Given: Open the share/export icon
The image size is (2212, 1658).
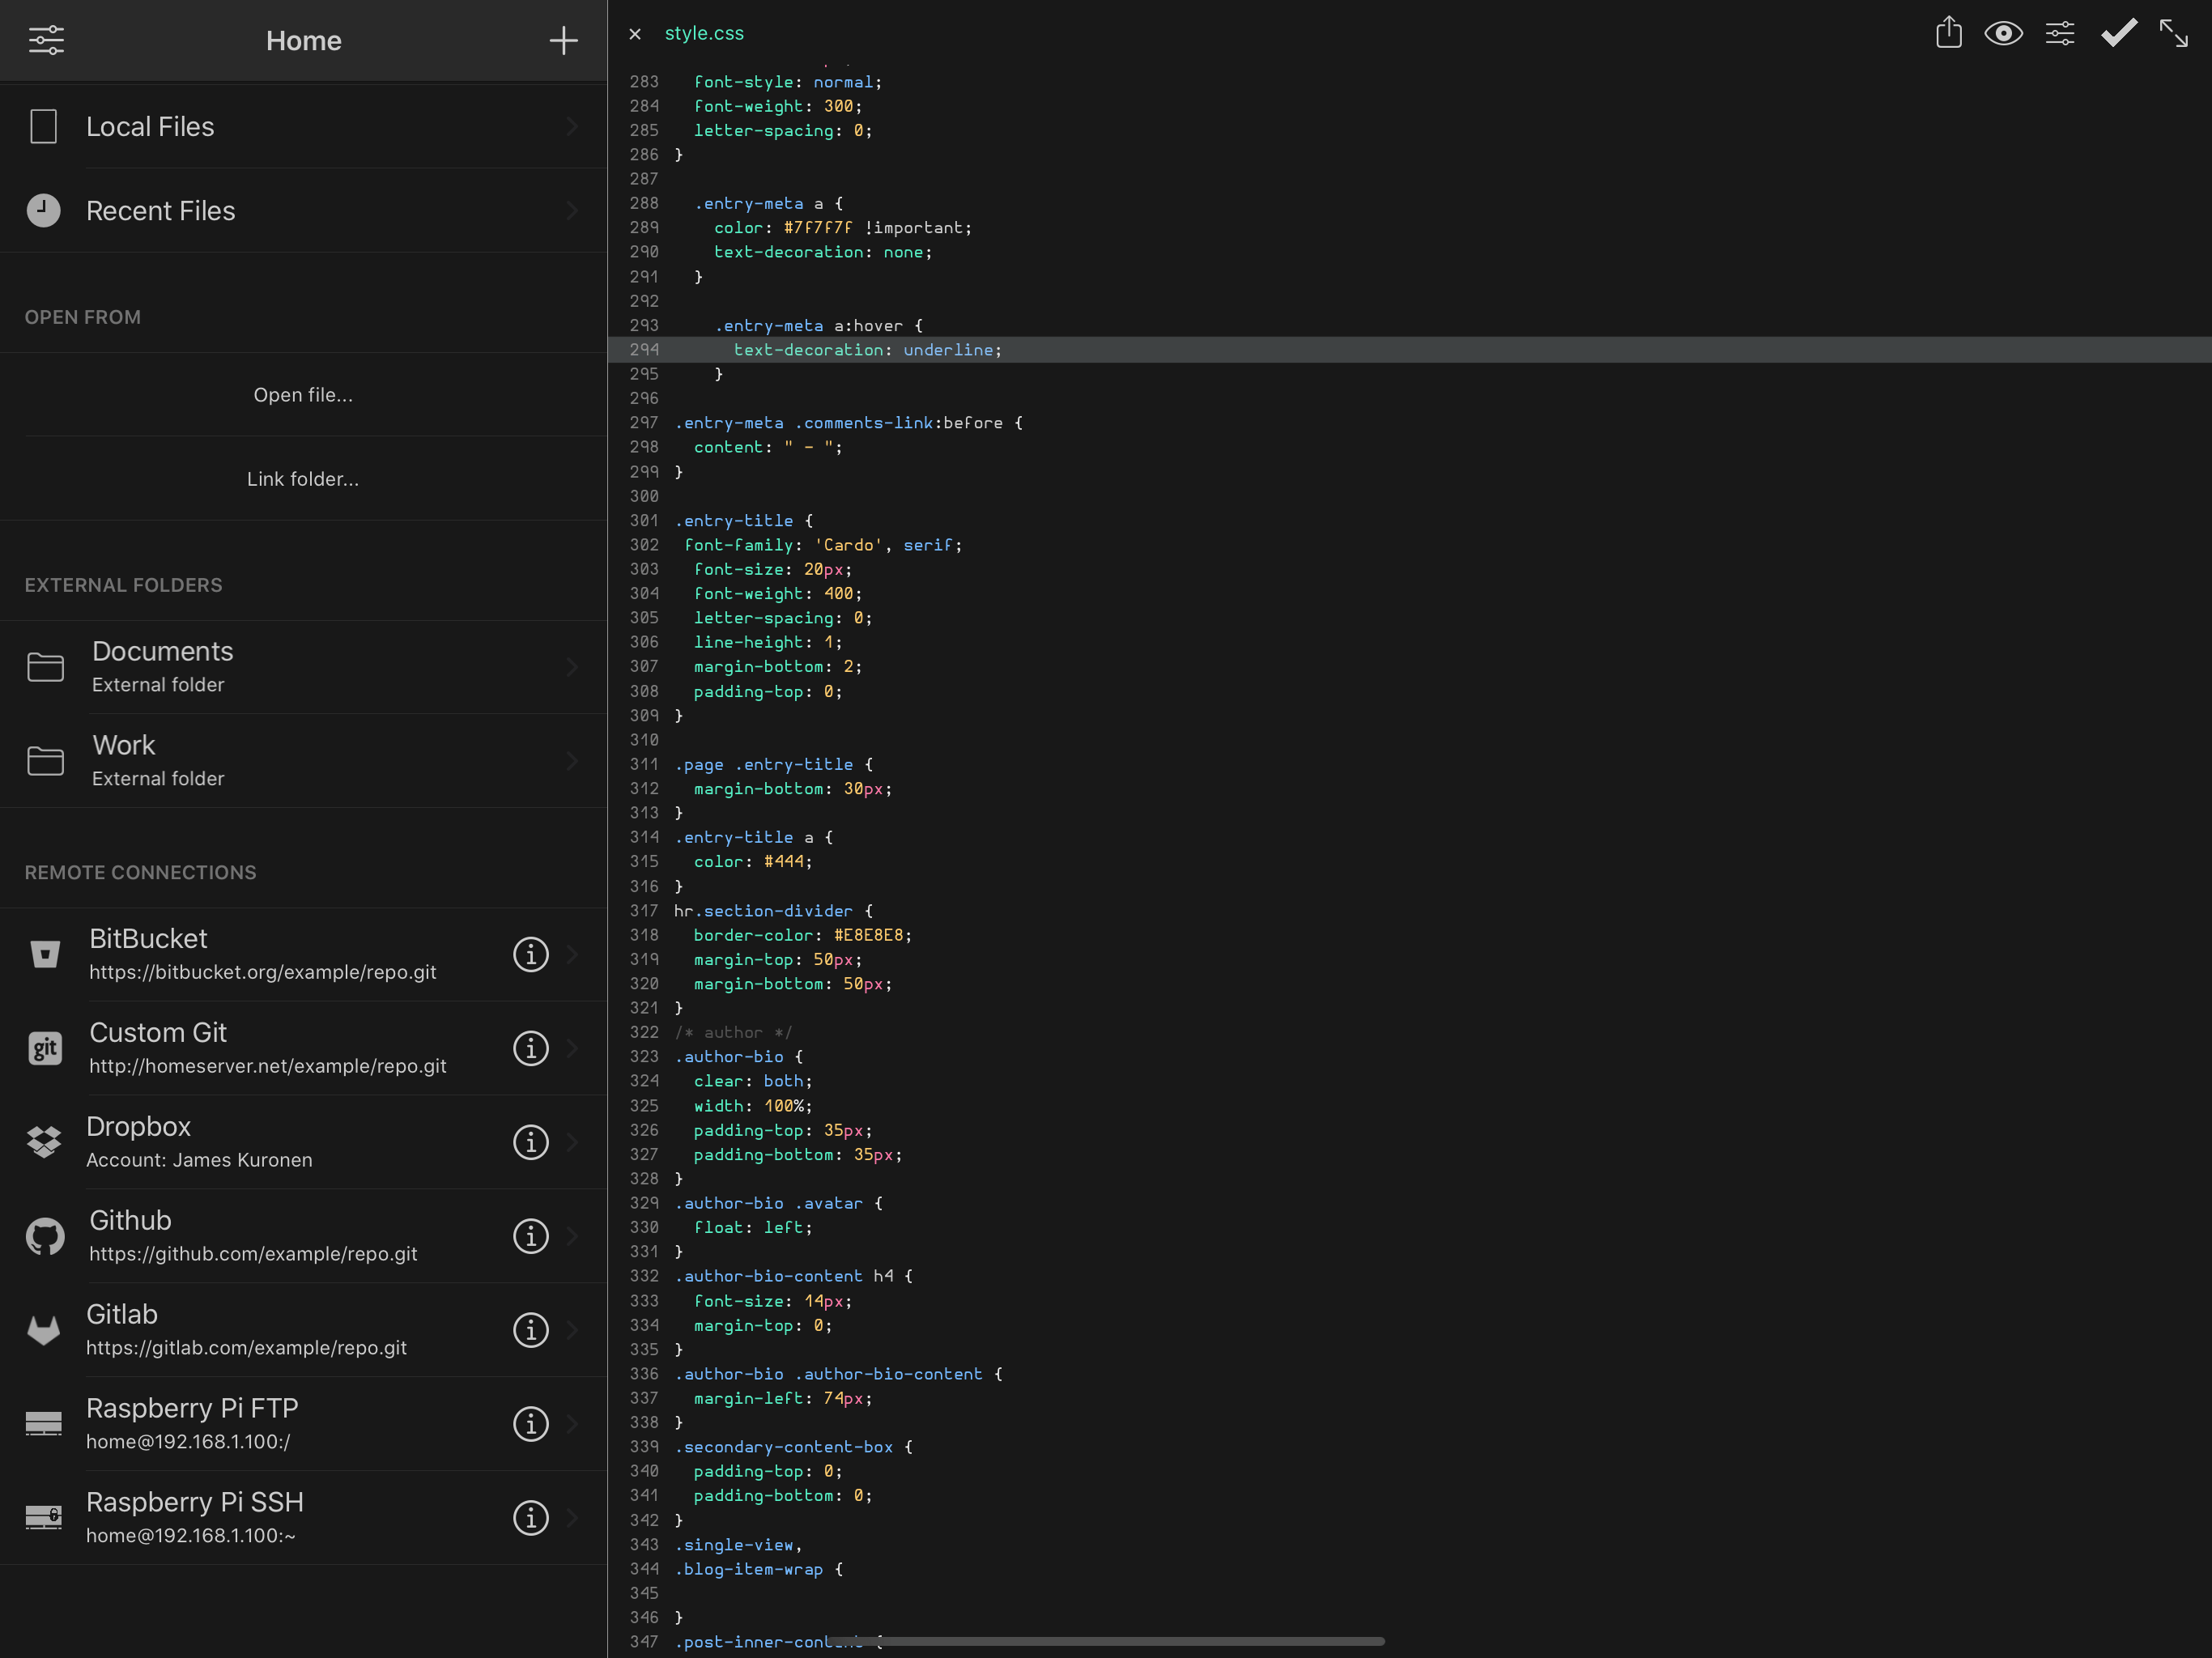Looking at the screenshot, I should coord(1948,33).
